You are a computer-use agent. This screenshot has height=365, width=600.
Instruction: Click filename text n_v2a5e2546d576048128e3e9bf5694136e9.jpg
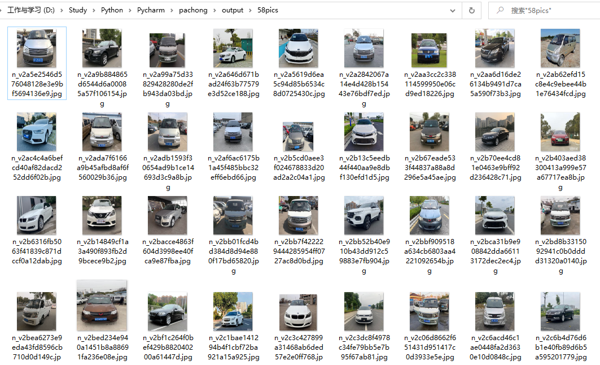[37, 84]
